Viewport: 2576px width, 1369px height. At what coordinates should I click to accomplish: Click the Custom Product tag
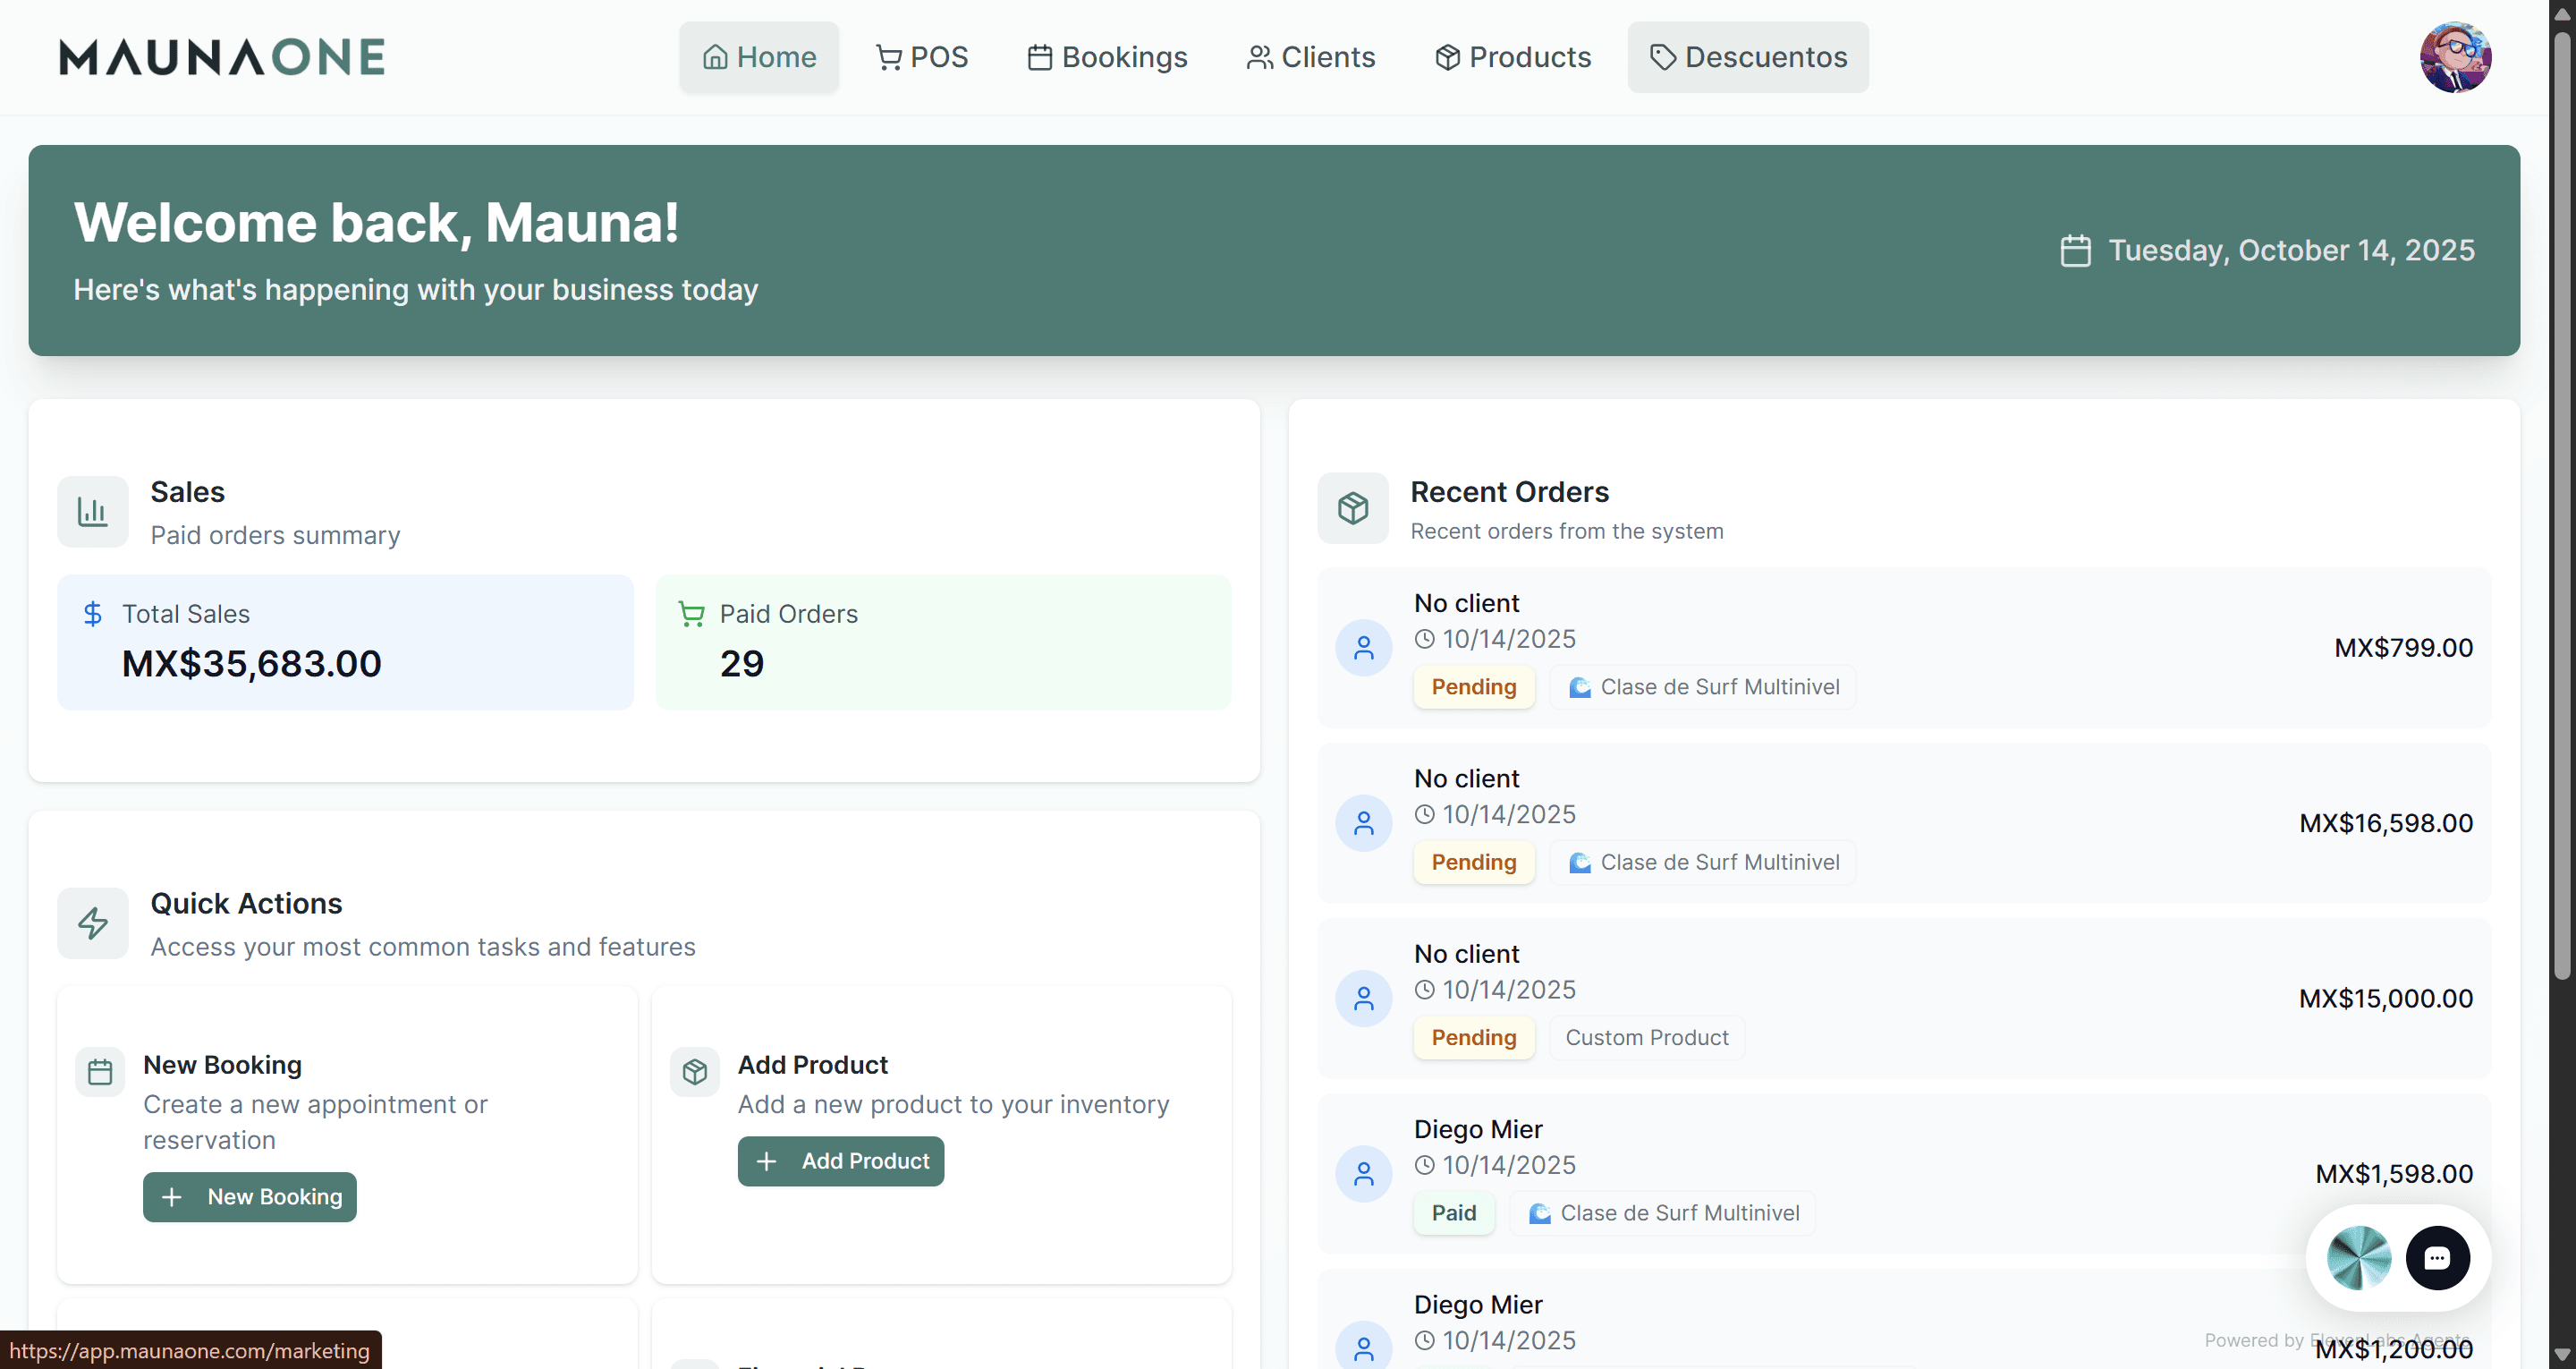click(1647, 1037)
